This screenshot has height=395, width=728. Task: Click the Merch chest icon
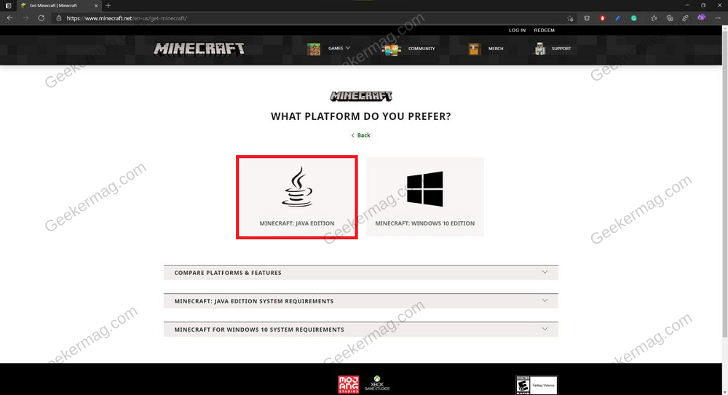[x=475, y=49]
